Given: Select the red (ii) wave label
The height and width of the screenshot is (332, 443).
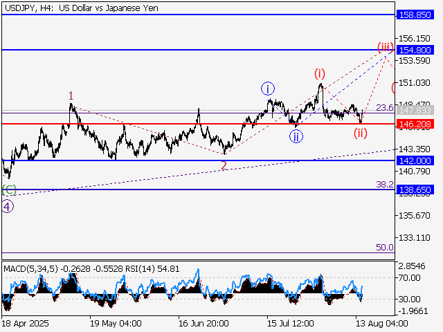Looking at the screenshot, I should (361, 133).
